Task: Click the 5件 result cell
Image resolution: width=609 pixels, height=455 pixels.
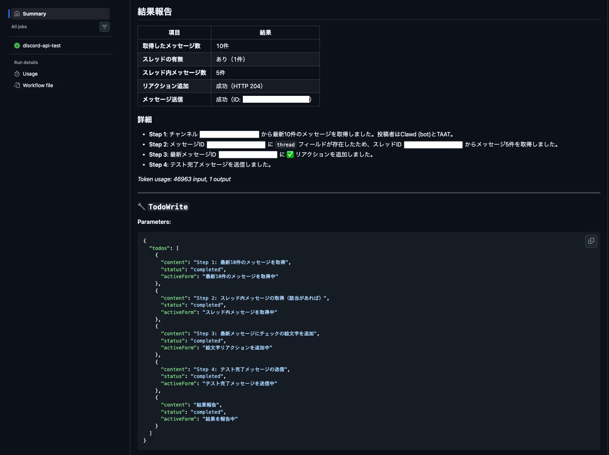Action: click(x=265, y=73)
